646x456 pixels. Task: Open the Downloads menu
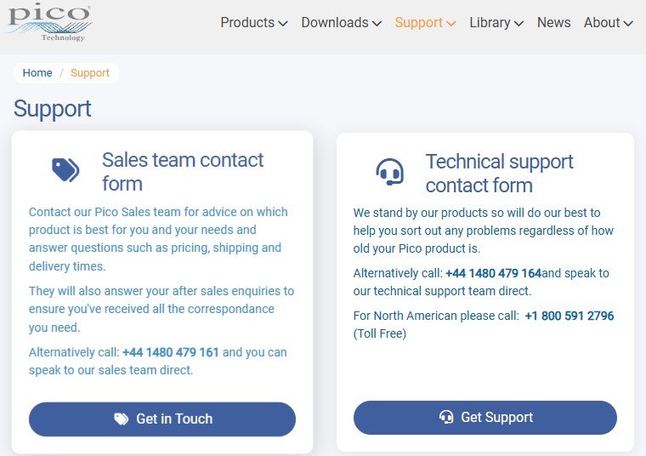tap(335, 22)
